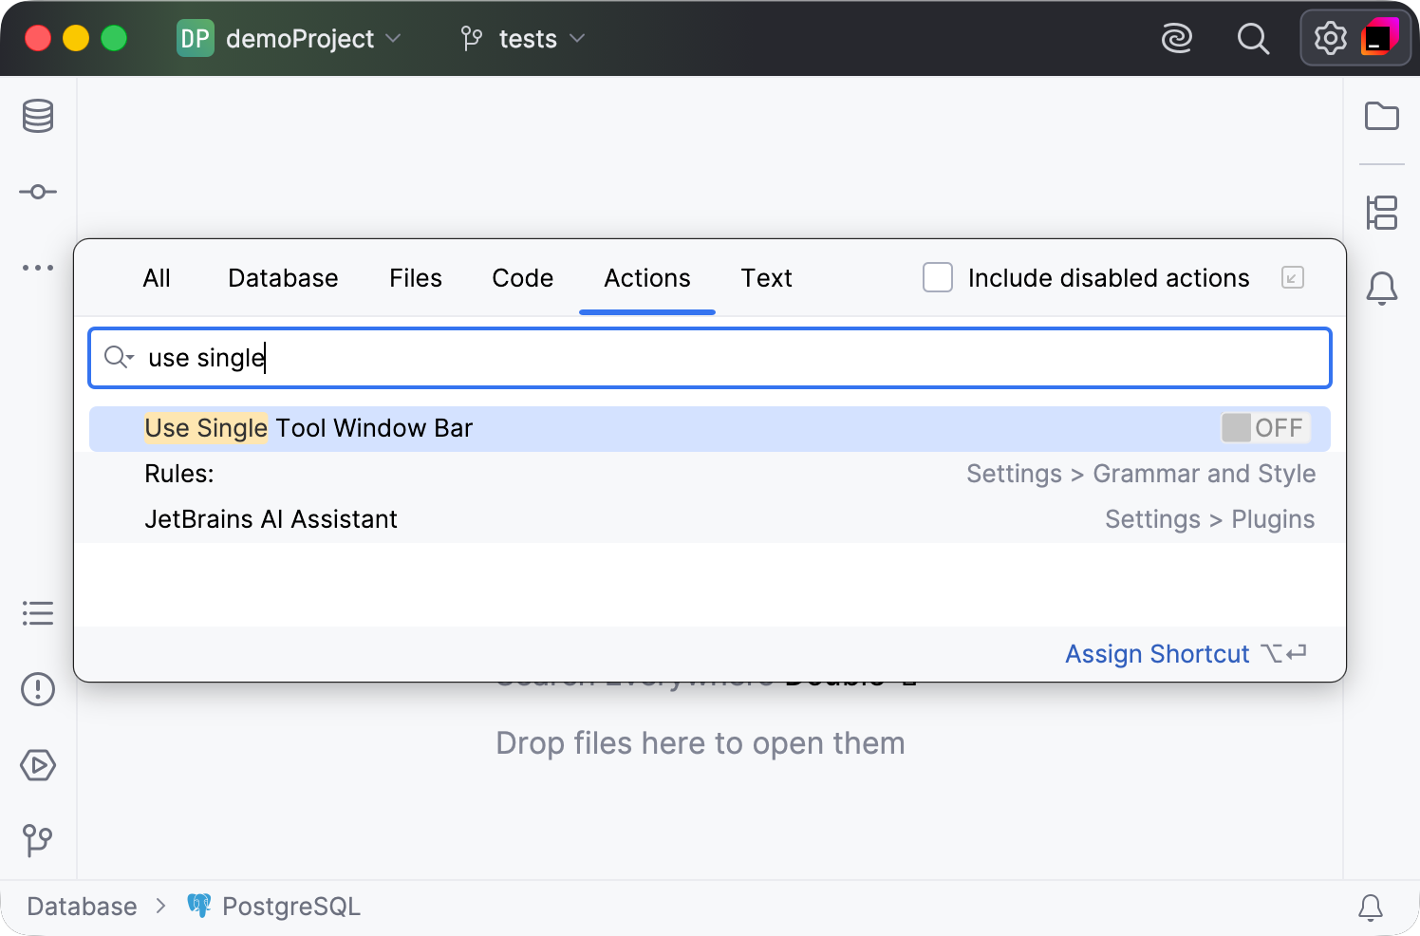Open search history dropdown in search field
This screenshot has height=936, width=1420.
click(x=119, y=357)
